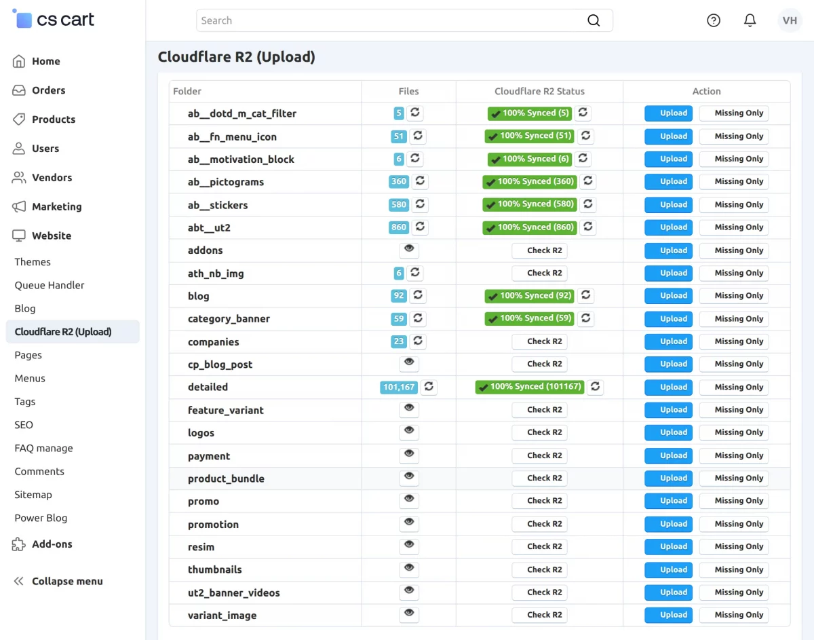Open Orders in the sidebar
The image size is (814, 640).
tap(39, 90)
